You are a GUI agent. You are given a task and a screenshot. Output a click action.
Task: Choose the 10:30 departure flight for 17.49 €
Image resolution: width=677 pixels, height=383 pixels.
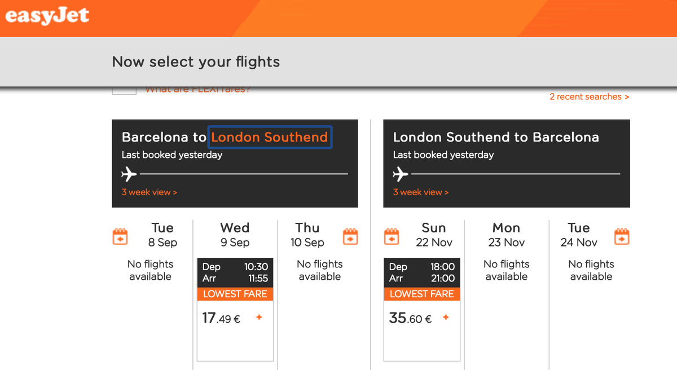(235, 310)
